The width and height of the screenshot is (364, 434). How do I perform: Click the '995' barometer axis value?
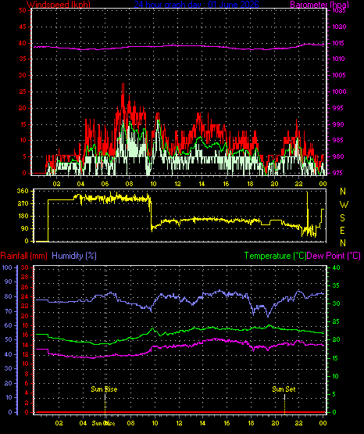[x=338, y=108]
